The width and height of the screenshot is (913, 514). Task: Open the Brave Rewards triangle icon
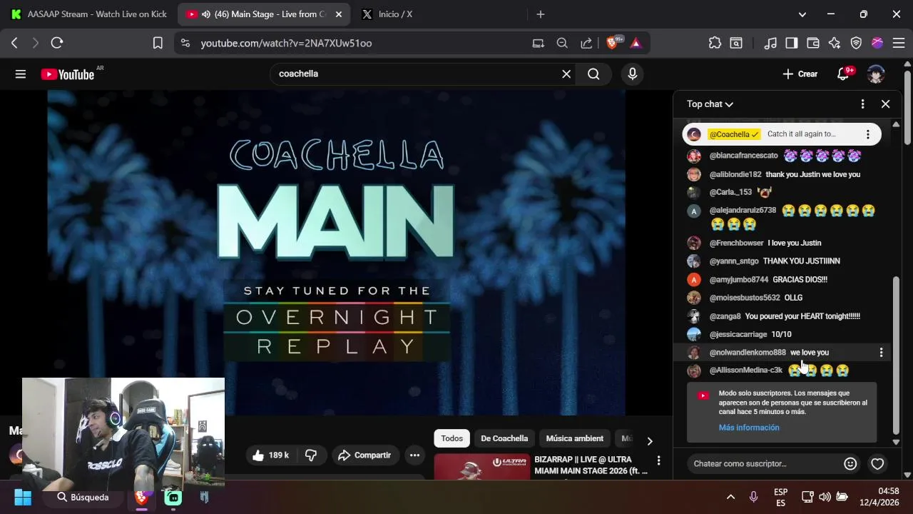[x=636, y=43]
